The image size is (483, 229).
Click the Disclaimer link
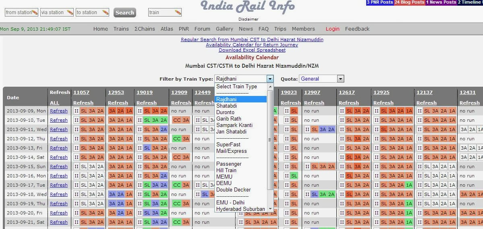[x=248, y=19]
